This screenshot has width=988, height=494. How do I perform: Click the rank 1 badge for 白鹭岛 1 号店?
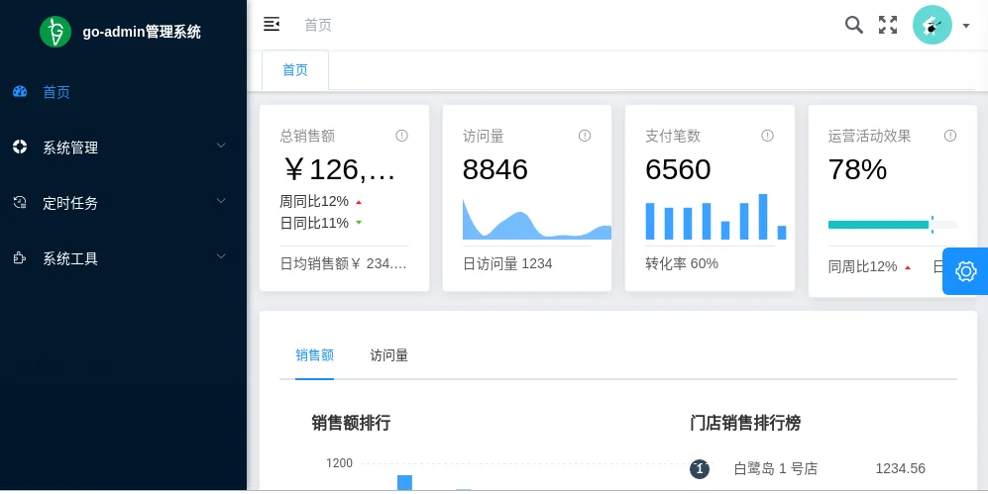(x=700, y=469)
